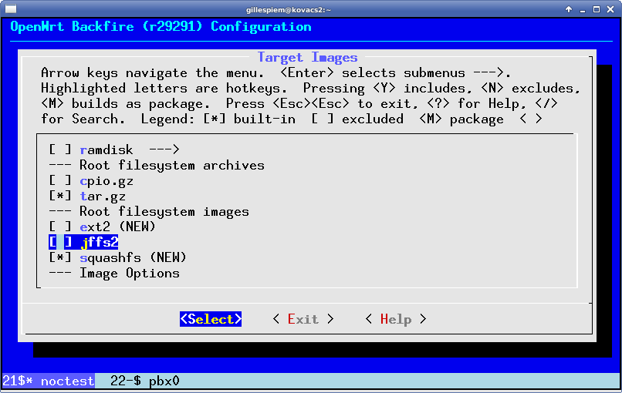Activate the Select button
This screenshot has height=393, width=622.
point(211,319)
